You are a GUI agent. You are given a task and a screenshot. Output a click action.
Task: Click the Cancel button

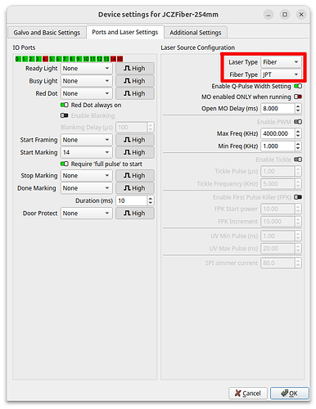(248, 393)
